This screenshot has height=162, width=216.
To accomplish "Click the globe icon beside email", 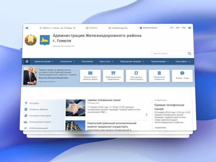I will tap(109, 28).
